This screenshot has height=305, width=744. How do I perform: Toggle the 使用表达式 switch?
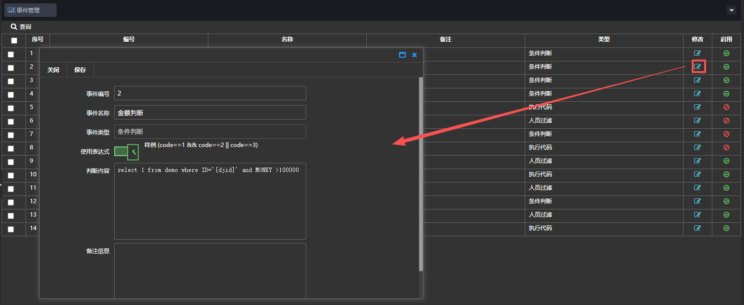[126, 152]
